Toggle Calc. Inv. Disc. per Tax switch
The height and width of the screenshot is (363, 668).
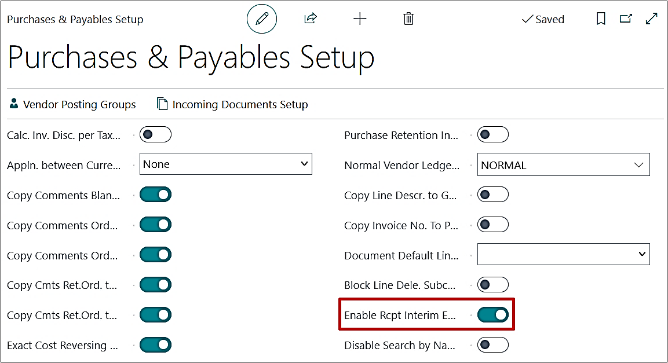pos(155,135)
